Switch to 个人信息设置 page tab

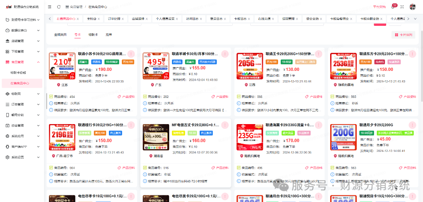pos(165,19)
